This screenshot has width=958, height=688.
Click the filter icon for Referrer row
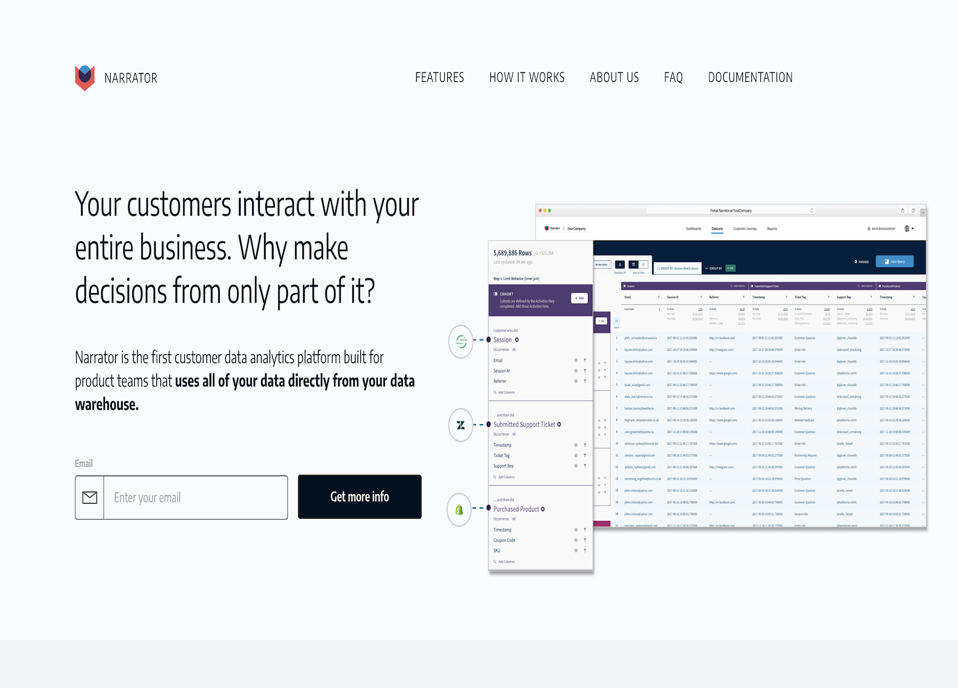[x=585, y=381]
